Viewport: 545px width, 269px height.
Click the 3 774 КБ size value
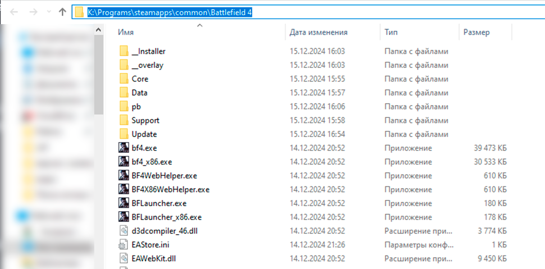[492, 231]
